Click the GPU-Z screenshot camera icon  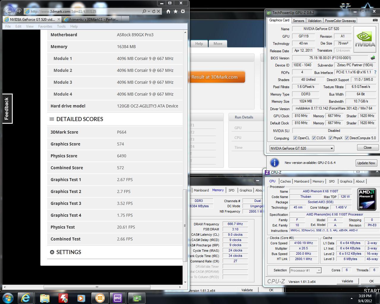coord(375,20)
